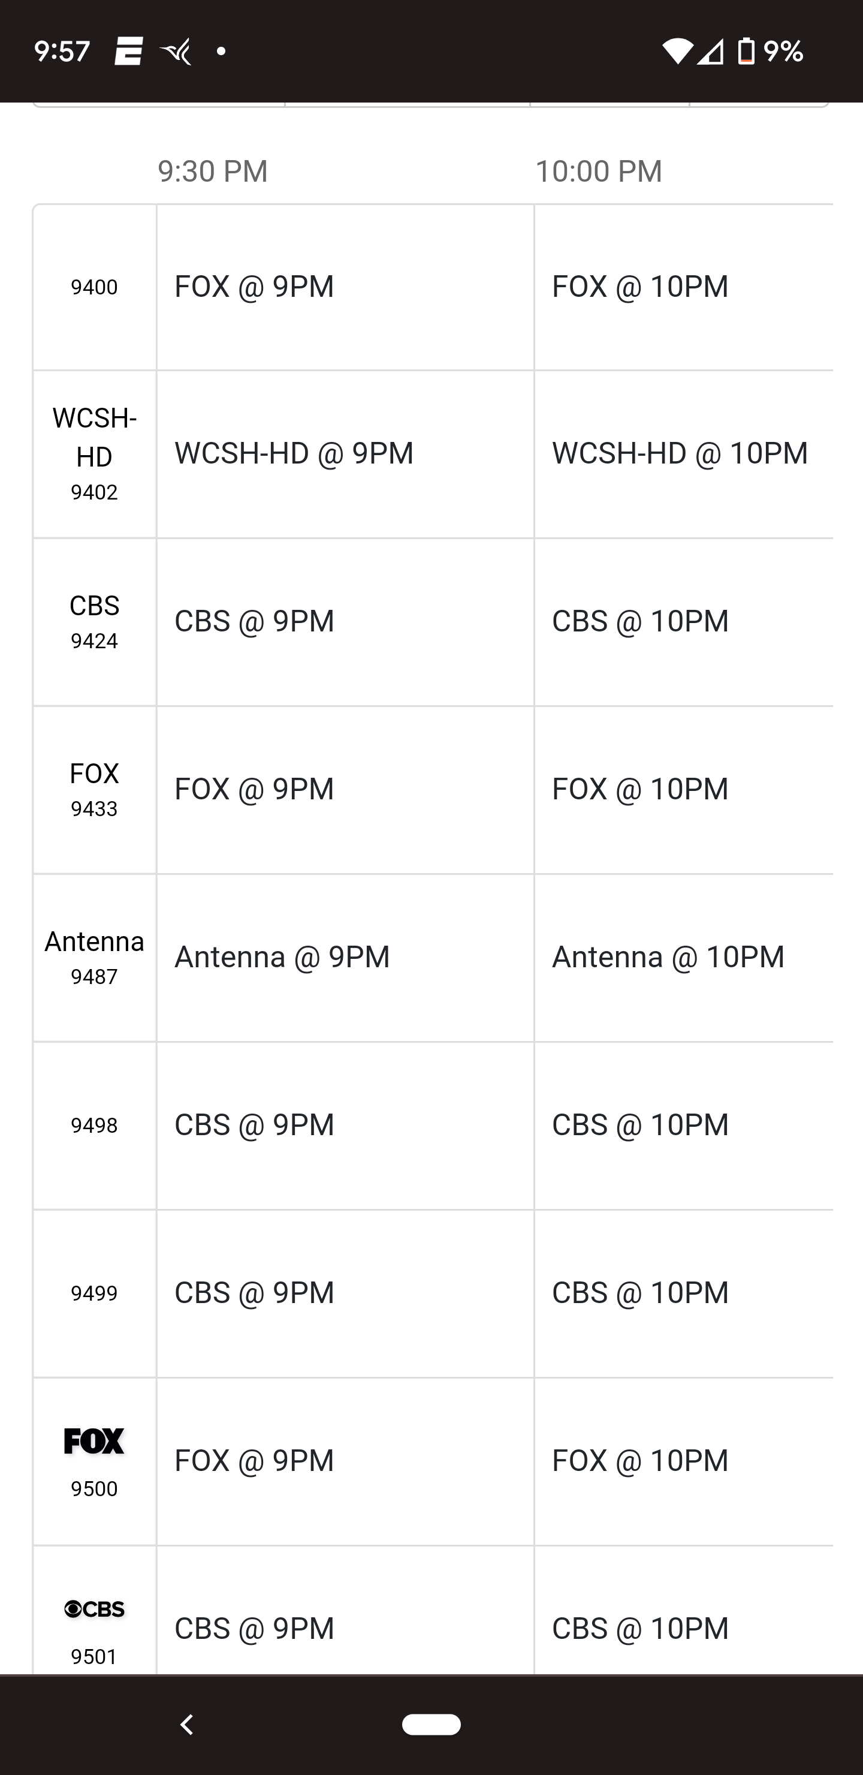The image size is (863, 1775).
Task: Select the FOX 9433 channel cell
Action: pyautogui.click(x=94, y=790)
